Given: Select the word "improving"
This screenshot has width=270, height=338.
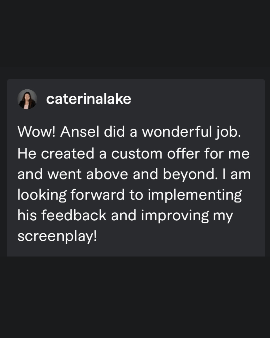Looking at the screenshot, I should tap(175, 216).
